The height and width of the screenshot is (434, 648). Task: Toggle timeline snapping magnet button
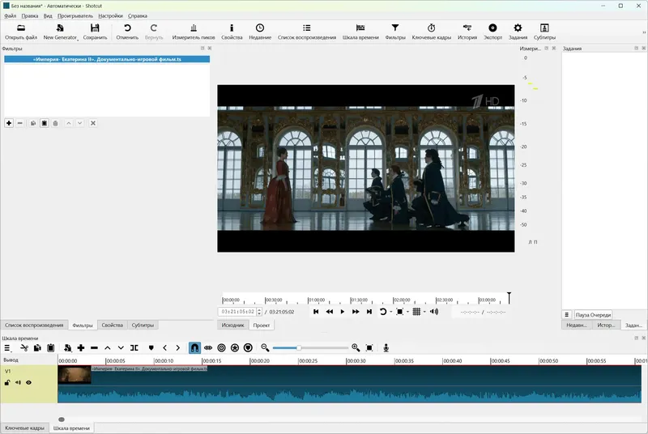[x=194, y=347]
